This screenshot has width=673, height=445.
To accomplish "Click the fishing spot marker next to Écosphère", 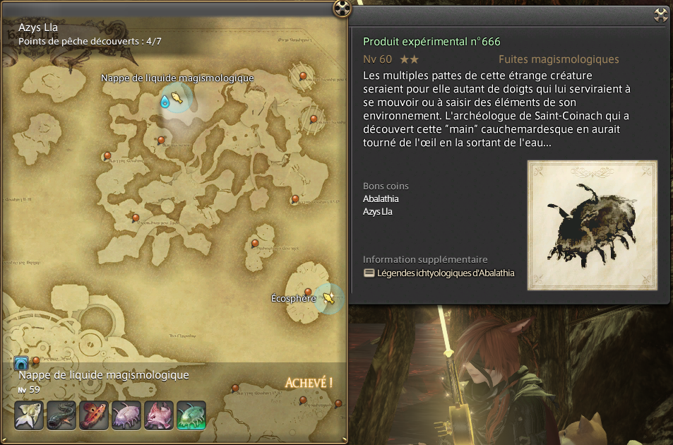I will pyautogui.click(x=329, y=298).
